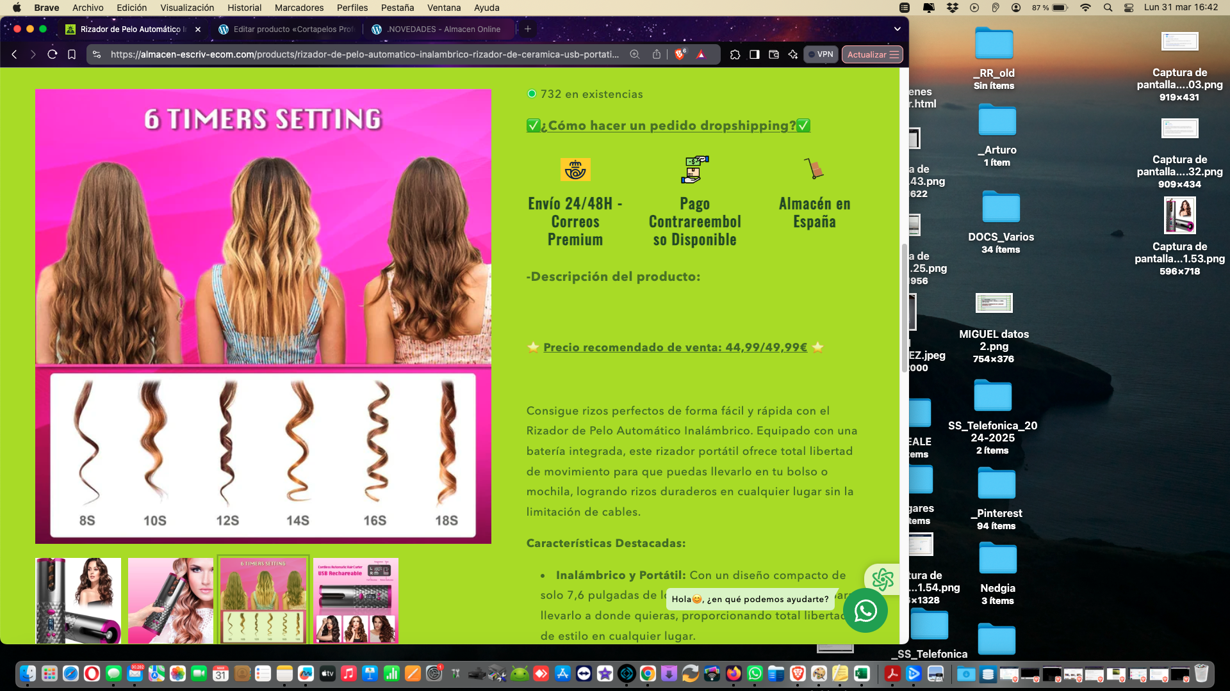The height and width of the screenshot is (691, 1230).
Task: Launch the Leo AI sparkle icon
Action: pyautogui.click(x=793, y=54)
